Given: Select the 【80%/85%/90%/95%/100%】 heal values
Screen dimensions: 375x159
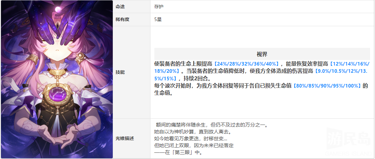Looking at the screenshot, I should pos(327,86).
